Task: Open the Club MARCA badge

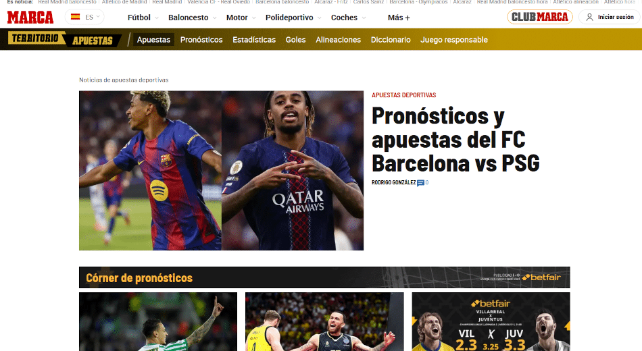Action: coord(540,17)
